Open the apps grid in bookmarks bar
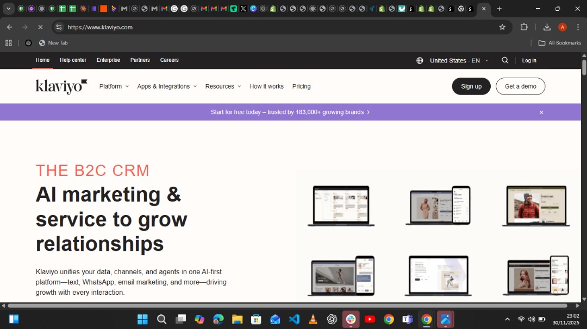The height and width of the screenshot is (329, 587). point(9,43)
